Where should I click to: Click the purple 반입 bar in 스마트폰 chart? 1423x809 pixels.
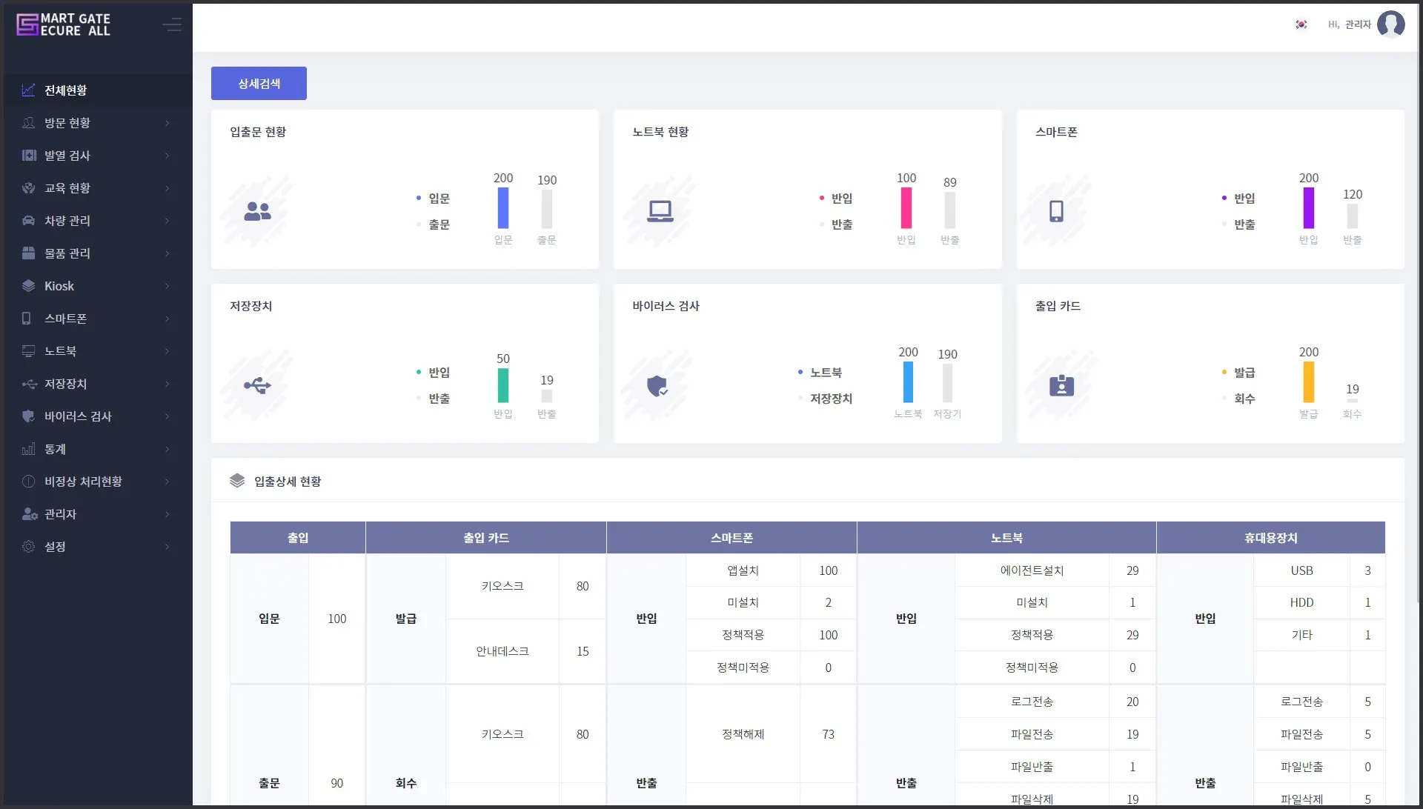(x=1308, y=208)
